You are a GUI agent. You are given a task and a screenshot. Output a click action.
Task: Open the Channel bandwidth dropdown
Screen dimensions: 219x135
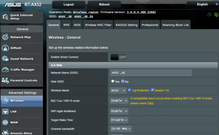tap(121, 129)
